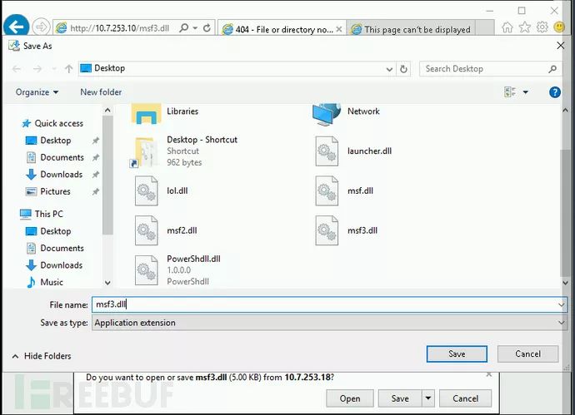Select the msf2.dll file
Image resolution: width=575 pixels, height=415 pixels.
[x=166, y=230]
